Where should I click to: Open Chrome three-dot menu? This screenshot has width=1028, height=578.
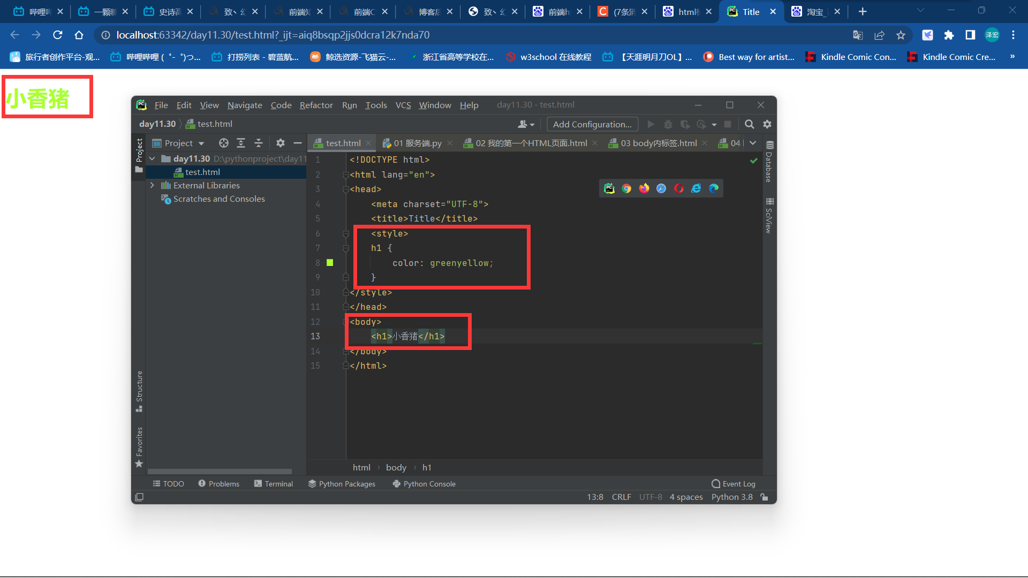1013,35
